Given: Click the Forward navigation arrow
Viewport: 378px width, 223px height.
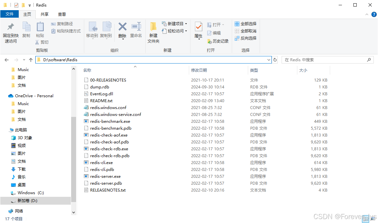Looking at the screenshot, I should pos(16,60).
